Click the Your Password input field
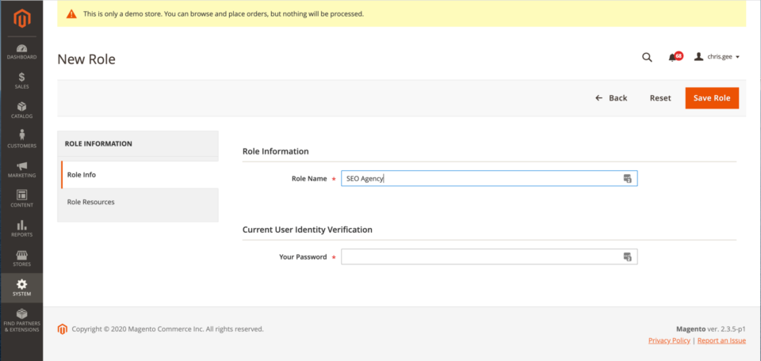Screen dimensions: 761x361 (x=489, y=256)
